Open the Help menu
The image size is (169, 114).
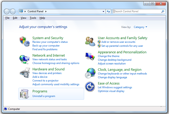[x=42, y=18]
